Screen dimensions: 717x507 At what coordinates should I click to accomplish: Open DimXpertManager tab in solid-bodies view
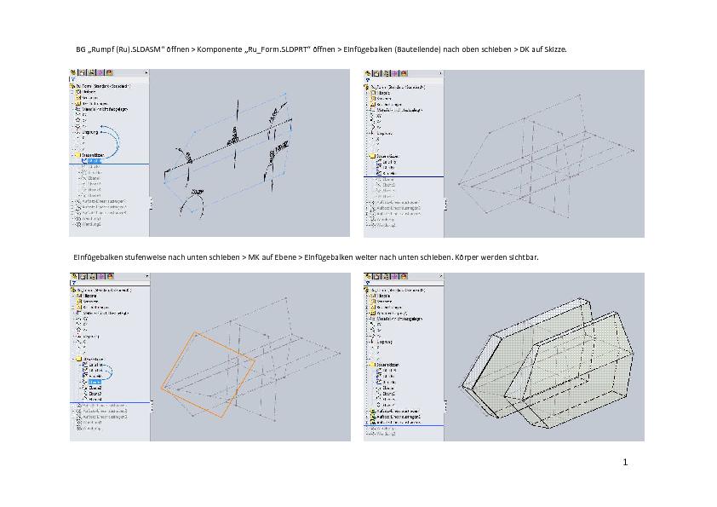pos(395,276)
